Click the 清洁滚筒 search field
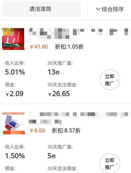The height and width of the screenshot is (173, 131). 41,9
